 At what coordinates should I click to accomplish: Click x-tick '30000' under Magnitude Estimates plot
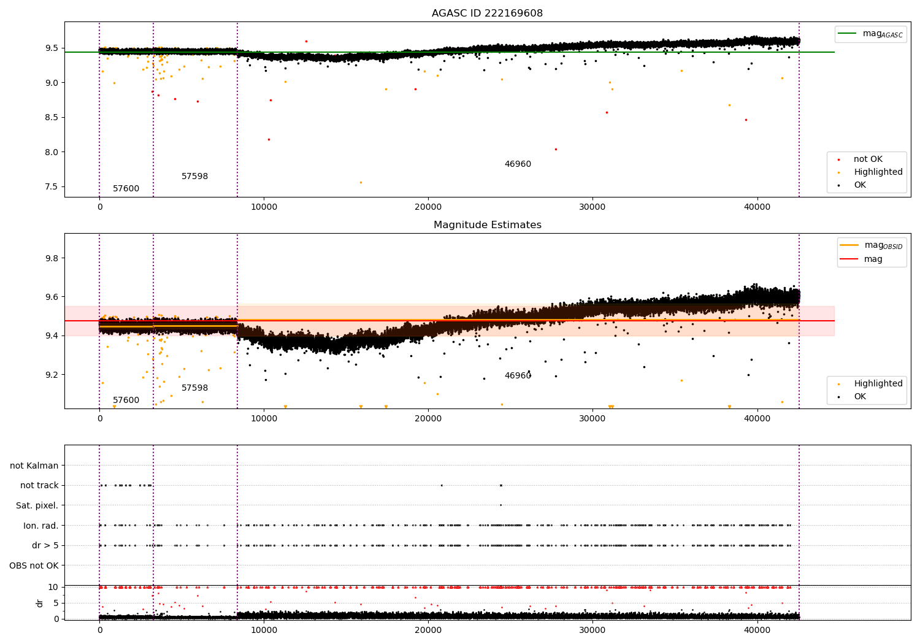(592, 419)
